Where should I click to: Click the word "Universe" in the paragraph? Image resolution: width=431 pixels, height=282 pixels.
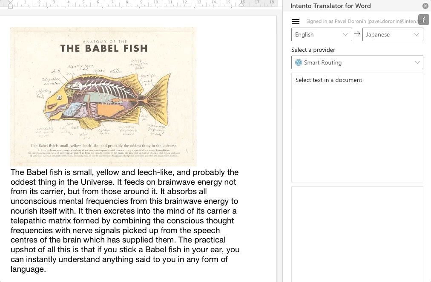[97, 182]
